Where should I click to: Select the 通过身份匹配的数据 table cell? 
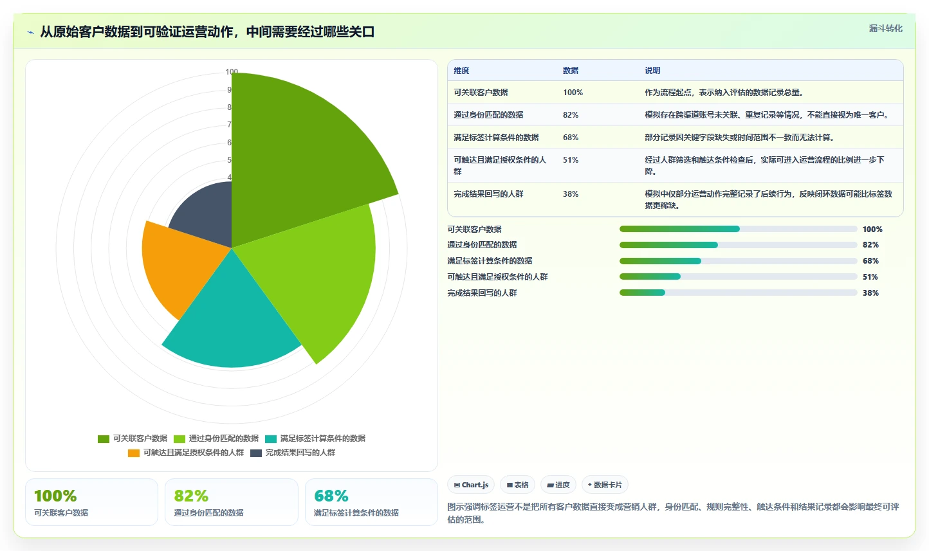pyautogui.click(x=502, y=115)
